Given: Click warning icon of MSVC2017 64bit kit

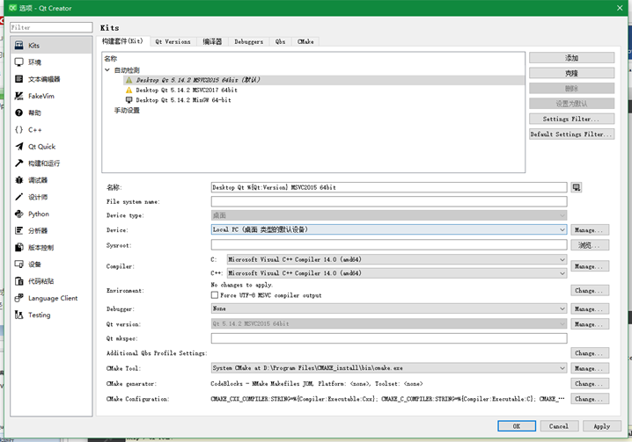Looking at the screenshot, I should (129, 91).
